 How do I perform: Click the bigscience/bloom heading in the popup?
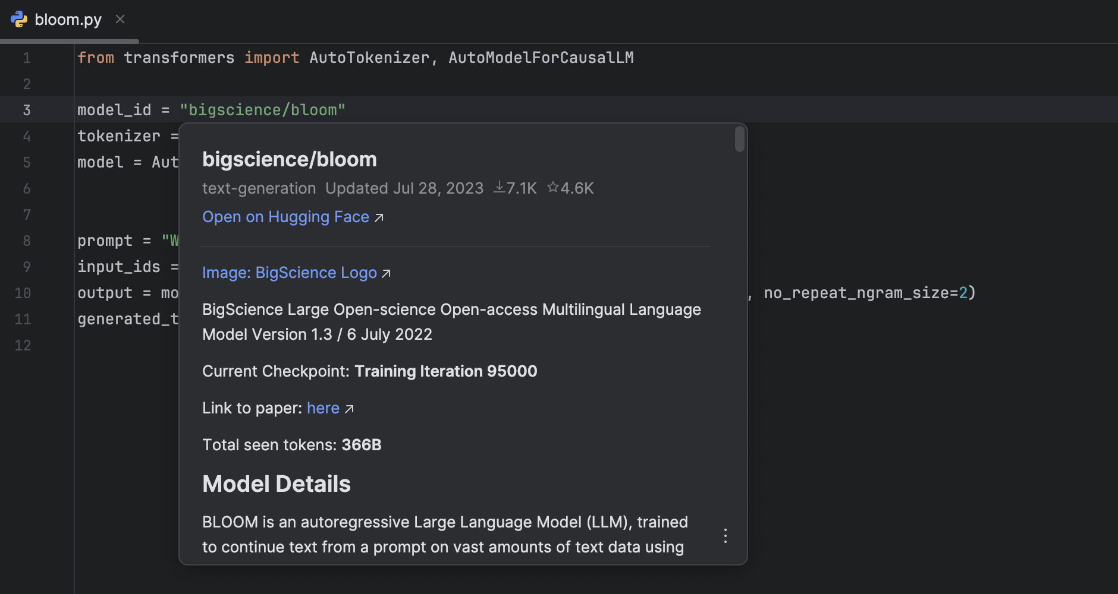[289, 159]
